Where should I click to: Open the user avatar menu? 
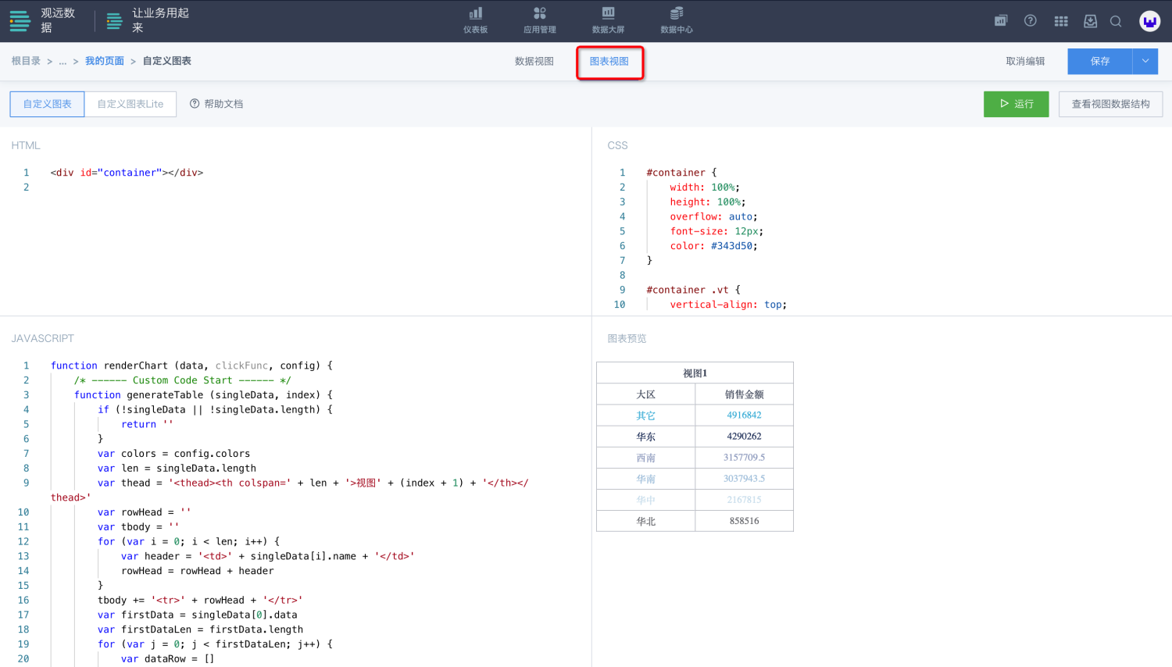pyautogui.click(x=1149, y=21)
